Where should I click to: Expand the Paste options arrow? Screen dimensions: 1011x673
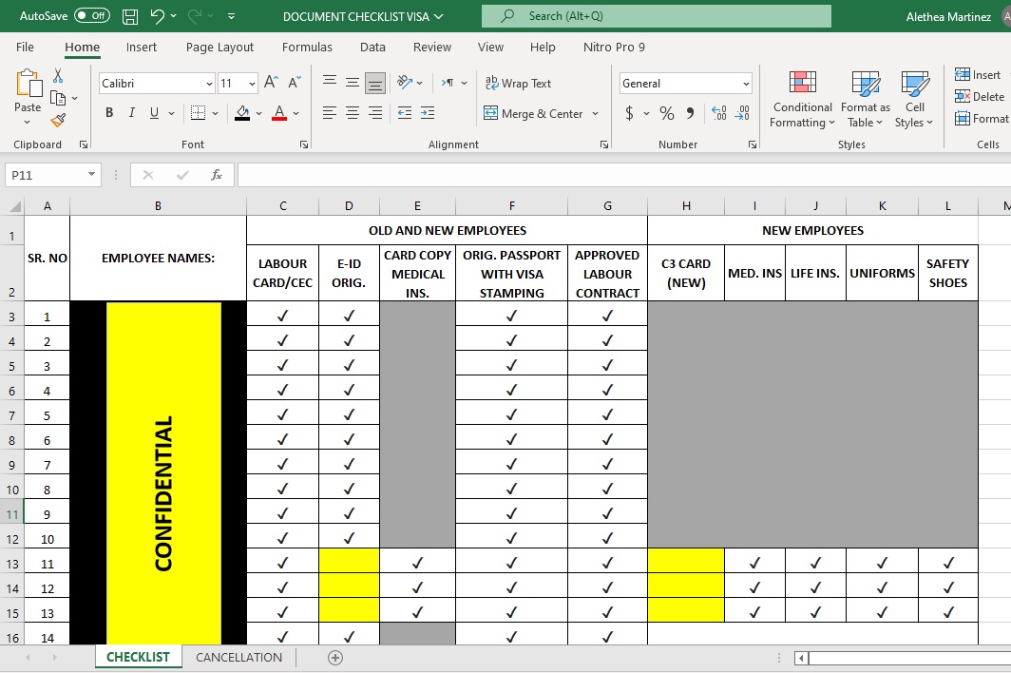[27, 122]
